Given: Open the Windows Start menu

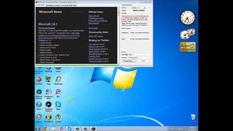Looking at the screenshot, I should (x=37, y=128).
